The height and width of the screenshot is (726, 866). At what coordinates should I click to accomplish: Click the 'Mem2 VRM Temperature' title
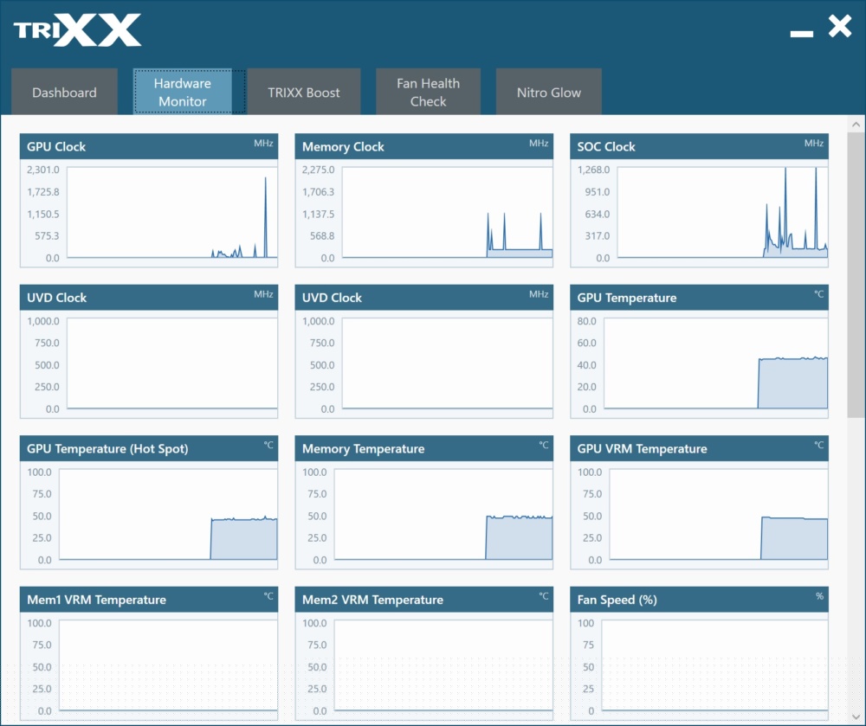click(372, 600)
